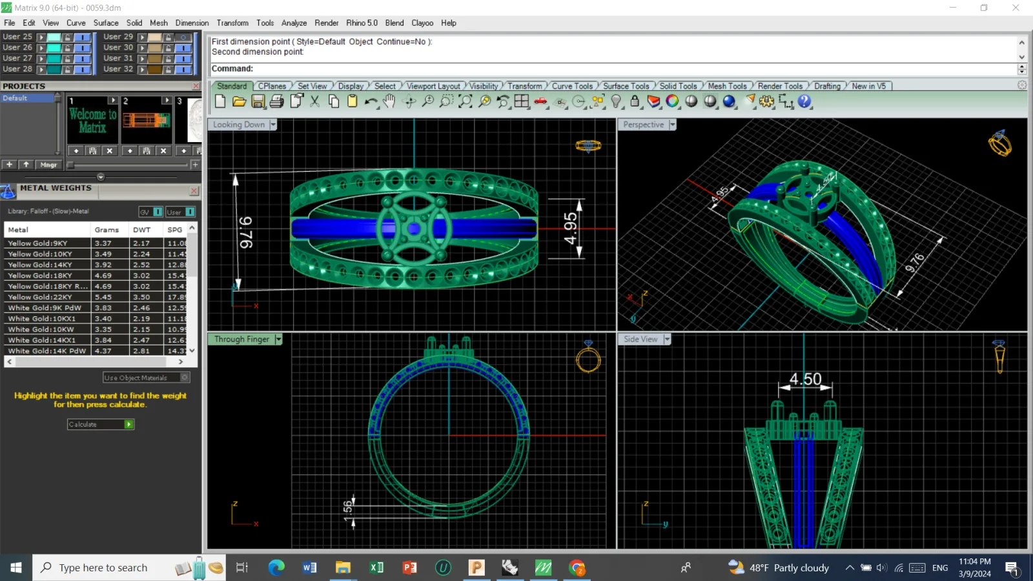Click the blue Help question mark icon
The height and width of the screenshot is (581, 1033).
pyautogui.click(x=804, y=101)
